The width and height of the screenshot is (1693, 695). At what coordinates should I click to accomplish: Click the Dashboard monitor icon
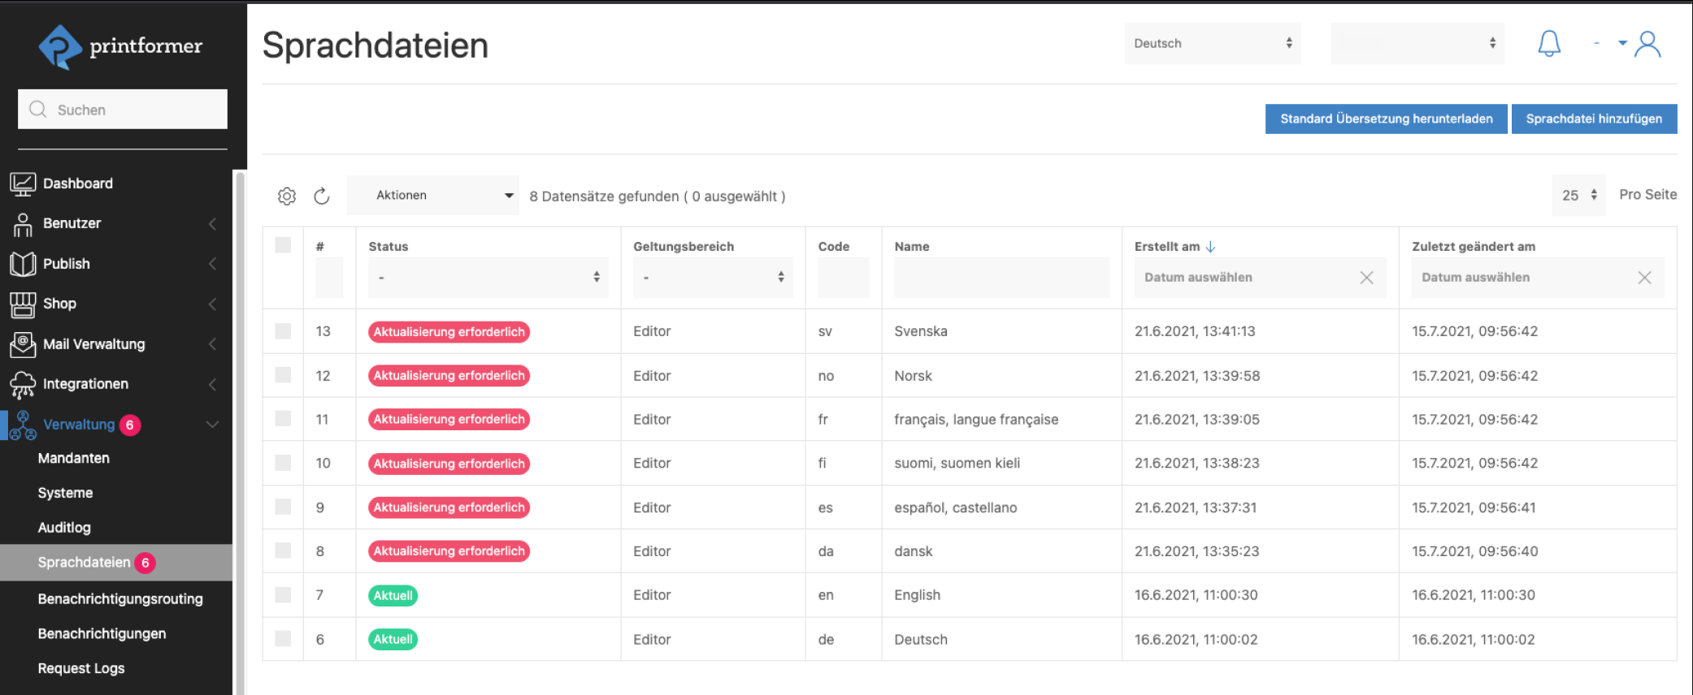pyautogui.click(x=23, y=183)
